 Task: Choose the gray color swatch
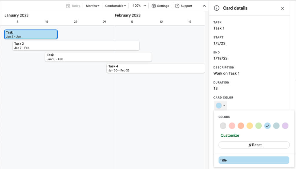point(223,126)
